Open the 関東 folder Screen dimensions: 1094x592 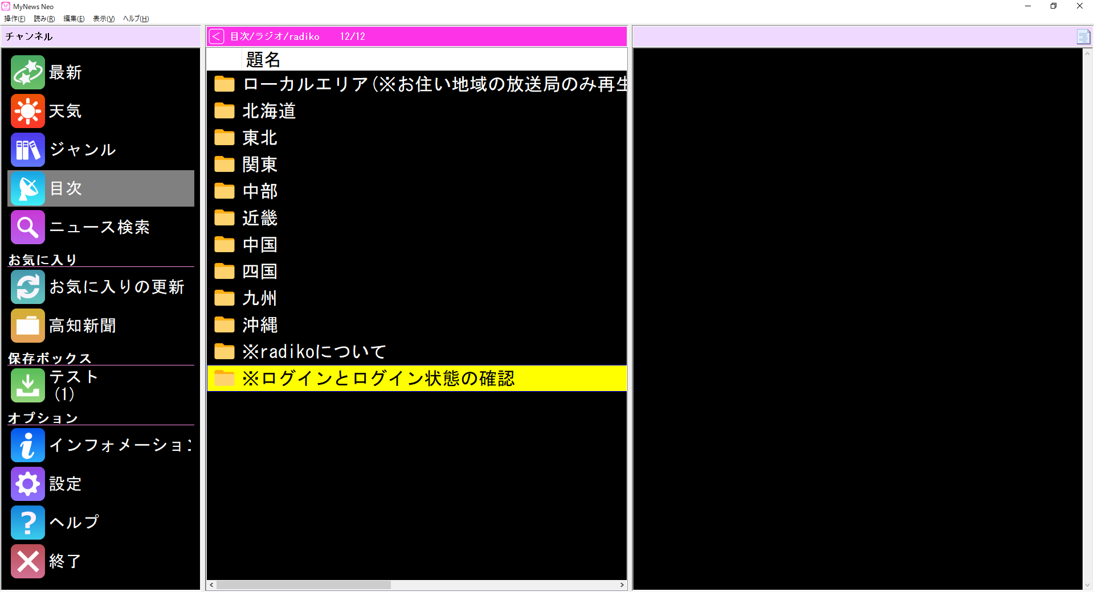coord(260,165)
